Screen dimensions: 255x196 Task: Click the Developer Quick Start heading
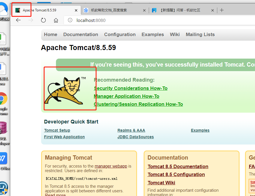pyautogui.click(x=71, y=122)
